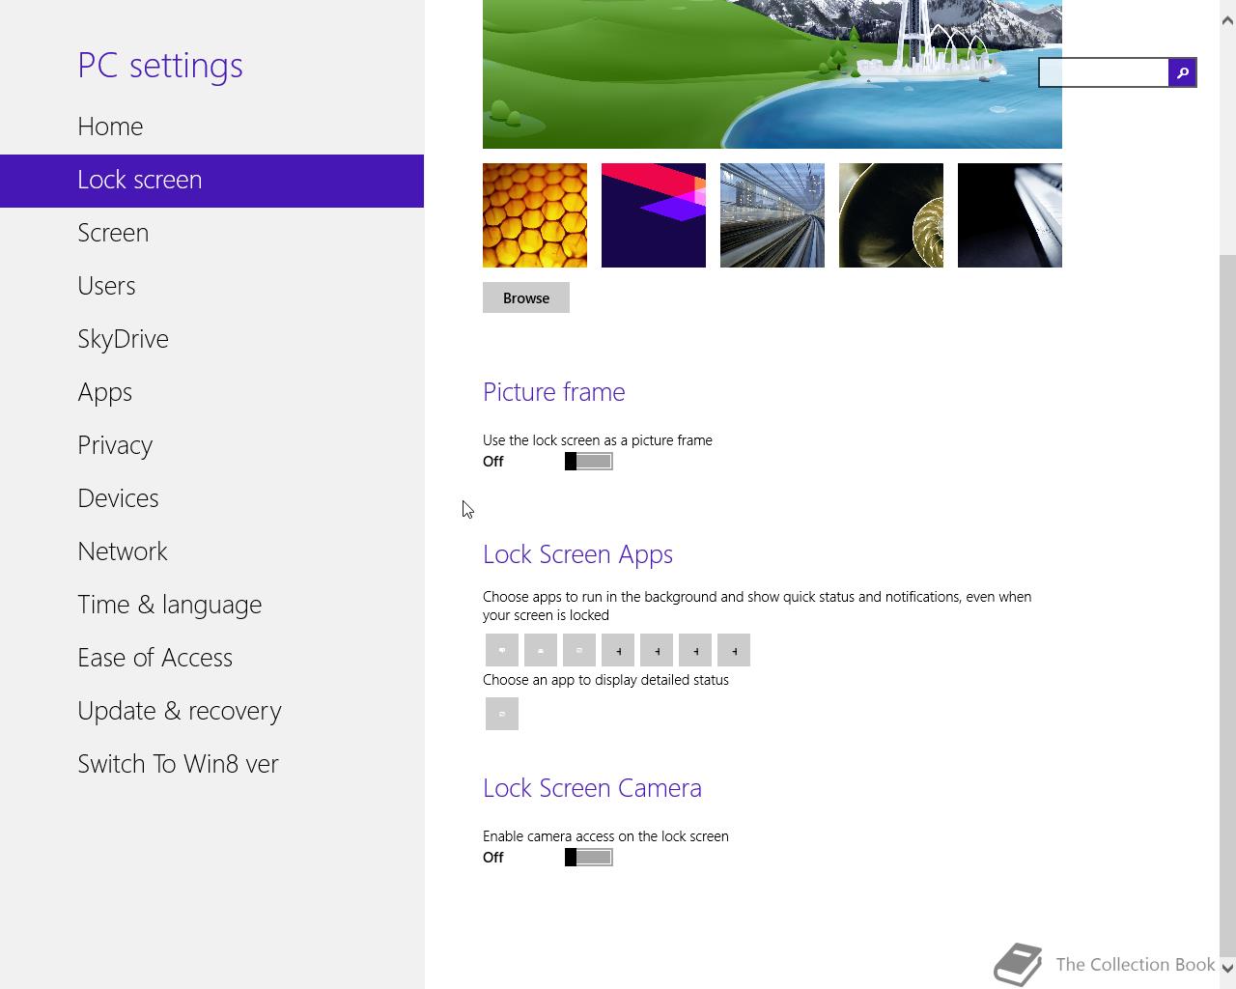Click the PC settings title
Image resolution: width=1236 pixels, height=989 pixels.
(x=160, y=65)
